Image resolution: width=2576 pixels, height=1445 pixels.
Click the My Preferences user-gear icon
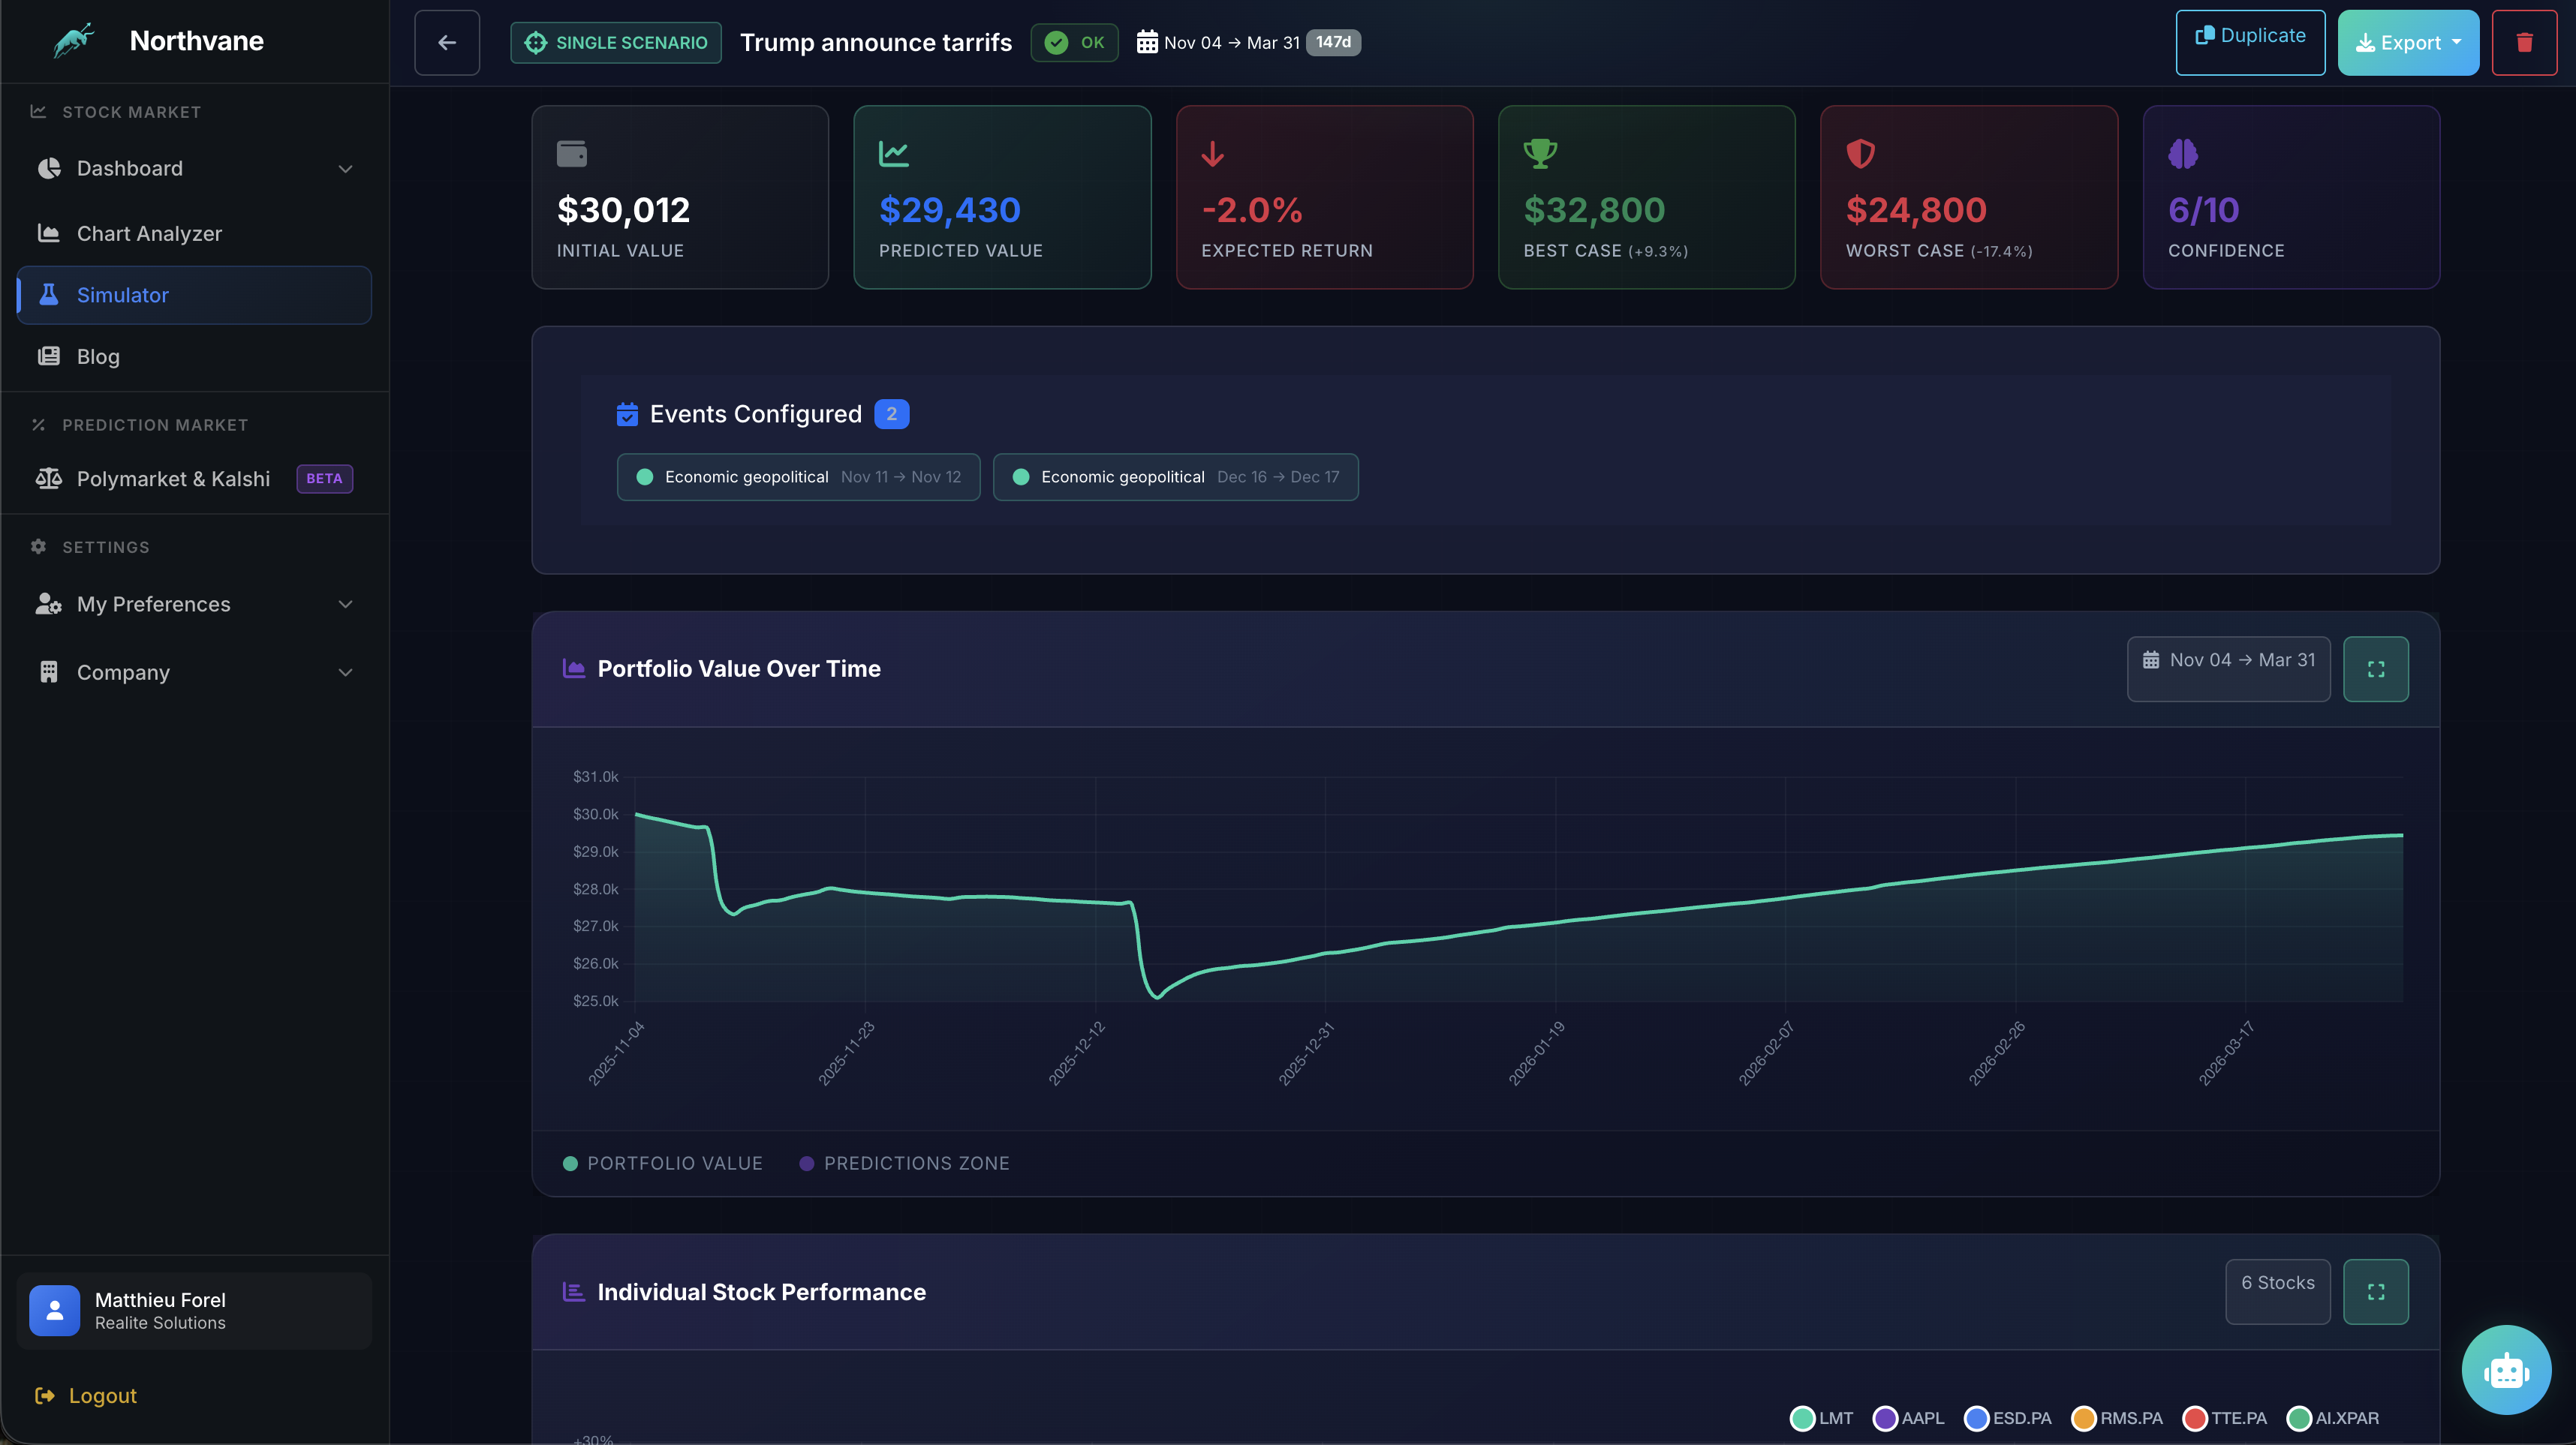pyautogui.click(x=48, y=603)
